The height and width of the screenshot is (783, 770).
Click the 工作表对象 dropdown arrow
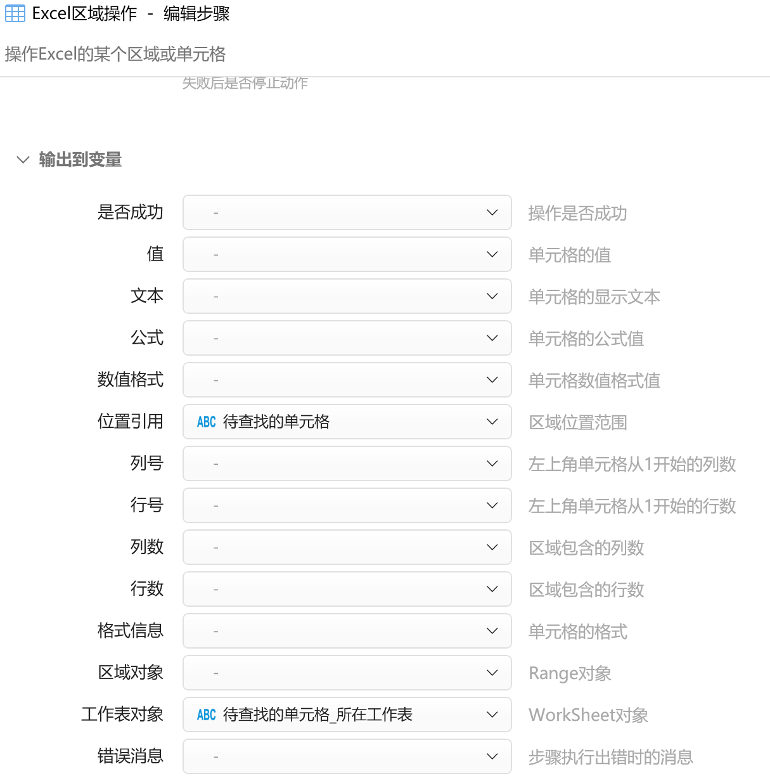click(492, 715)
